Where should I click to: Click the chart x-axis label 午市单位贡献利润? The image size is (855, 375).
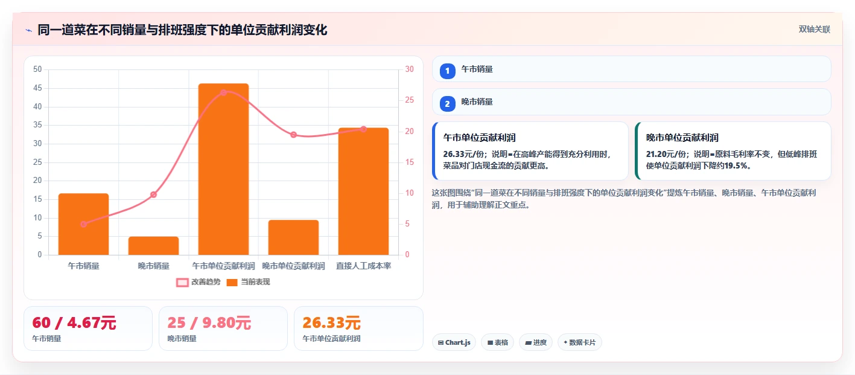pyautogui.click(x=223, y=266)
